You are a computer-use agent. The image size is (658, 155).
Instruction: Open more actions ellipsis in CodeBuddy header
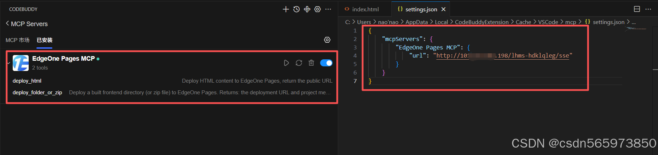(328, 9)
